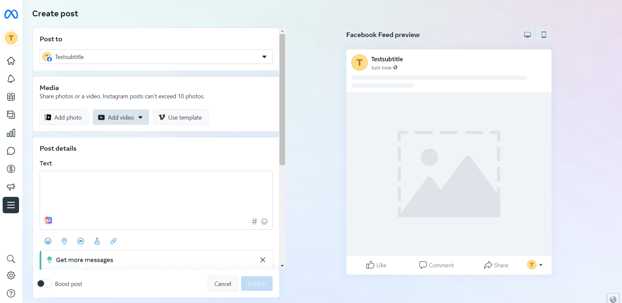Open text background style Aa icon
The image size is (622, 303).
click(48, 220)
